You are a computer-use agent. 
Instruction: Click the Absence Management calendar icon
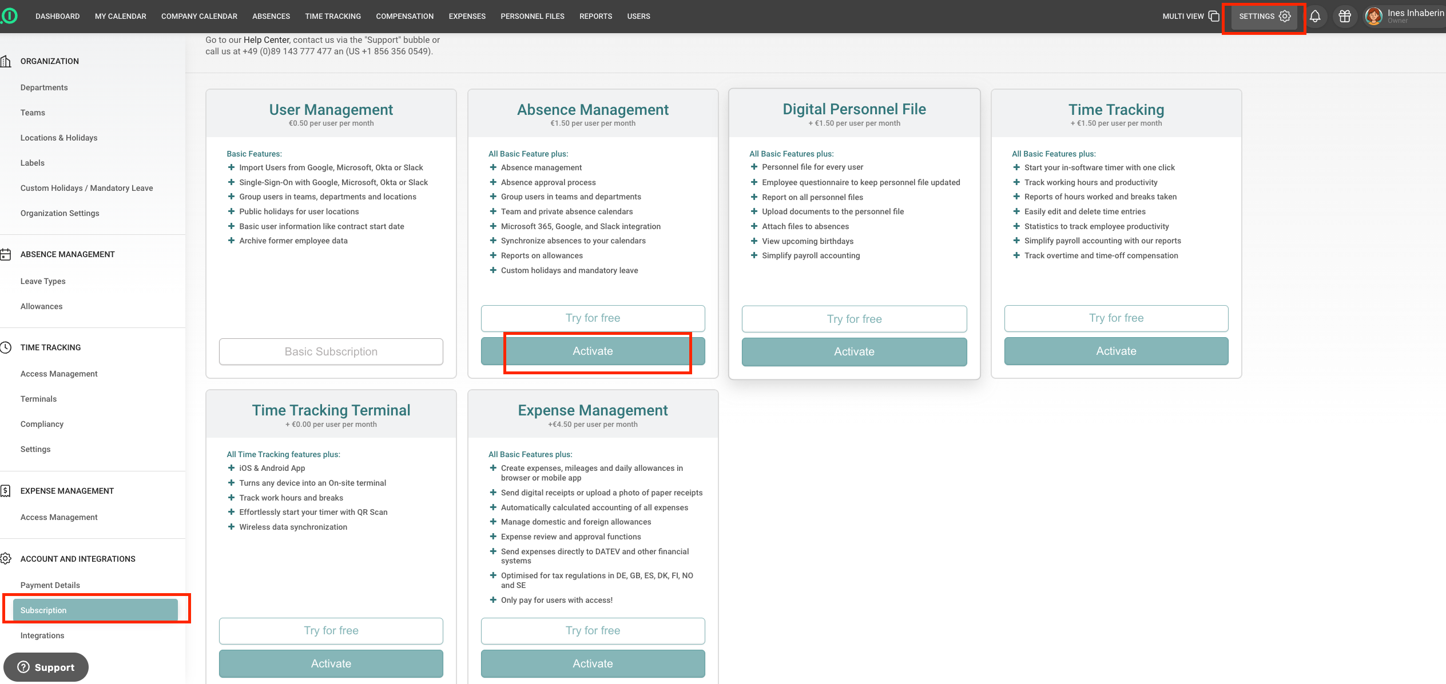tap(6, 254)
